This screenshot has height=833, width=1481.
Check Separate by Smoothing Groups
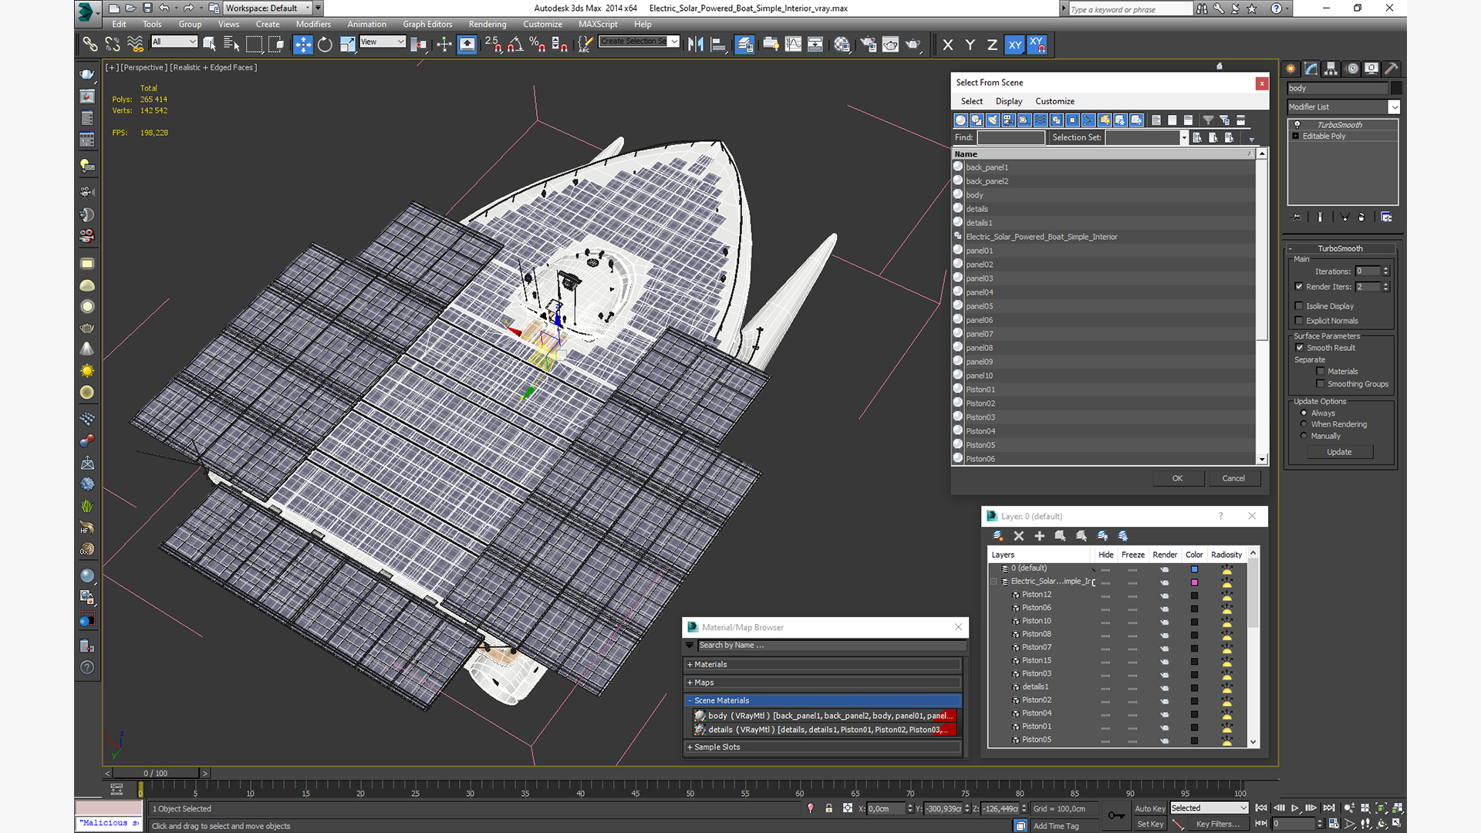(1320, 384)
